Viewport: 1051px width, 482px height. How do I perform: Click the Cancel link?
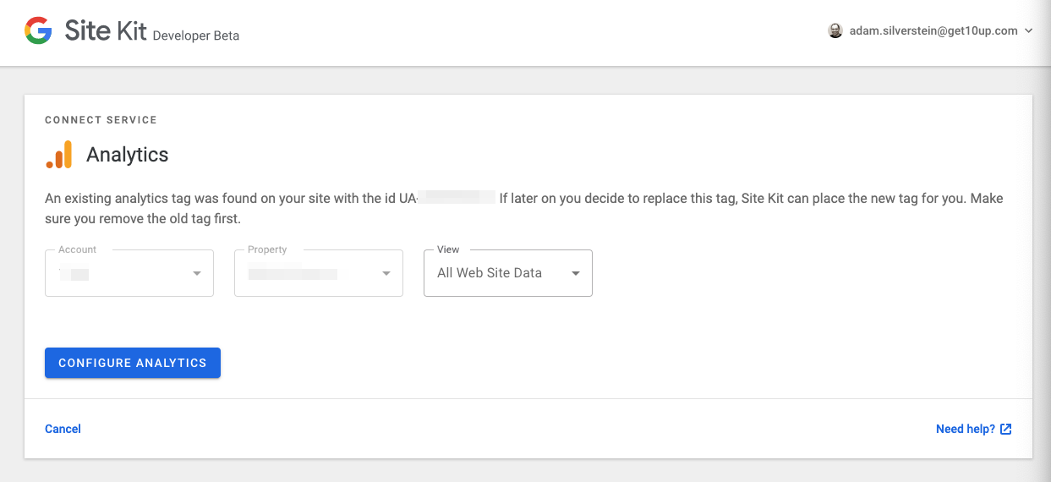(63, 429)
